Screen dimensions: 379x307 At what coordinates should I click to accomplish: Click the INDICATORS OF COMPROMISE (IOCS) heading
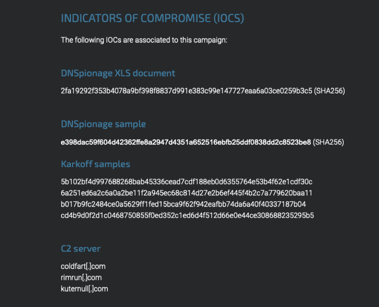tap(152, 19)
